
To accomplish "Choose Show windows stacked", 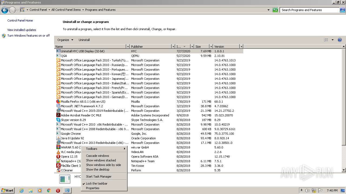I will click(x=104, y=160).
